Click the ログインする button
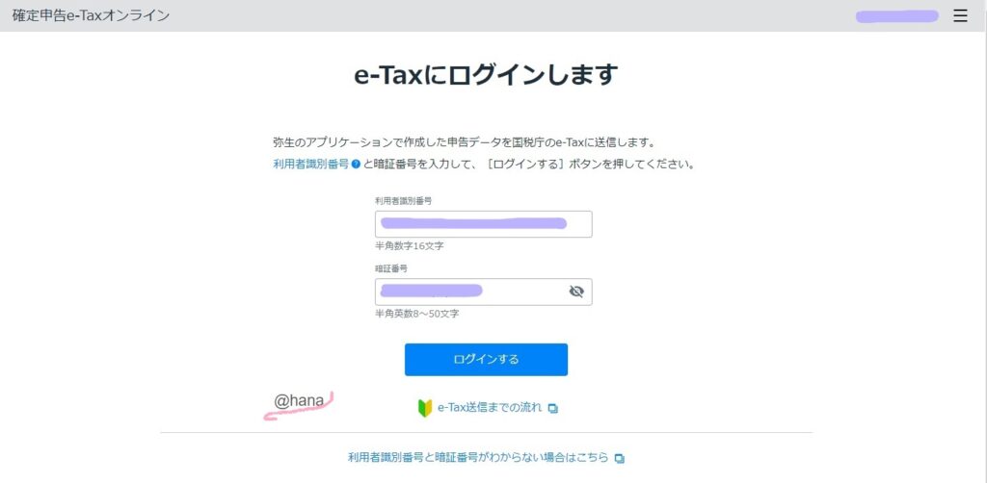Screen dimensions: 987x483 tap(486, 359)
